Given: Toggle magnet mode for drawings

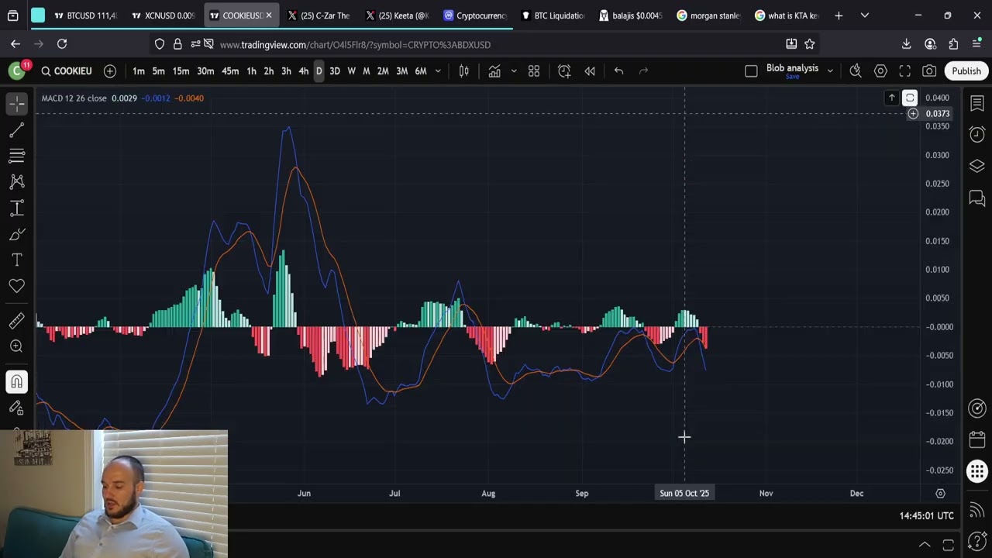Looking at the screenshot, I should [x=16, y=381].
